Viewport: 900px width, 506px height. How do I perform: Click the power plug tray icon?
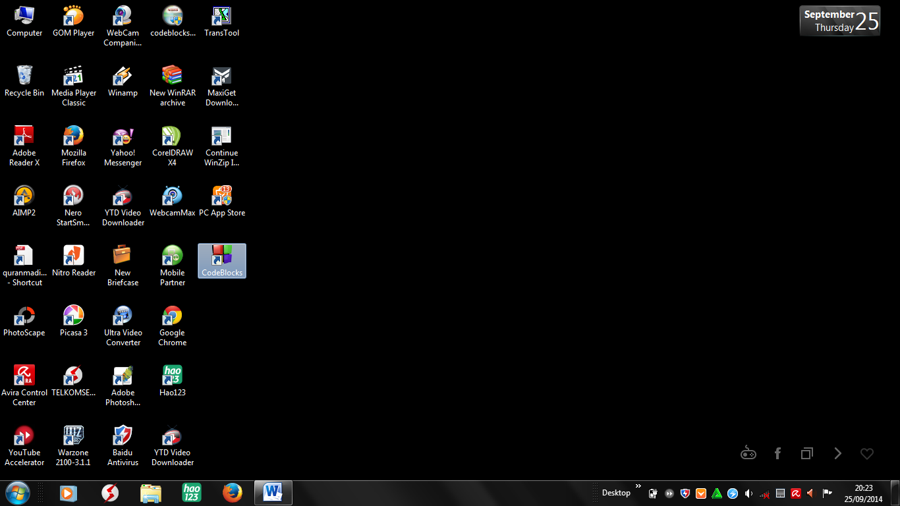point(654,493)
